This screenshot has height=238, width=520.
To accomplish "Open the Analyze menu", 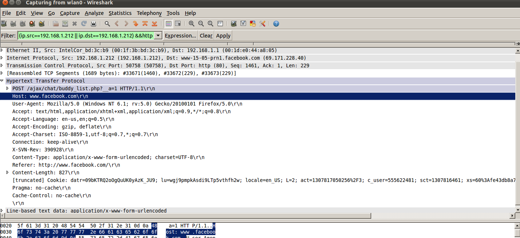I will tap(94, 13).
